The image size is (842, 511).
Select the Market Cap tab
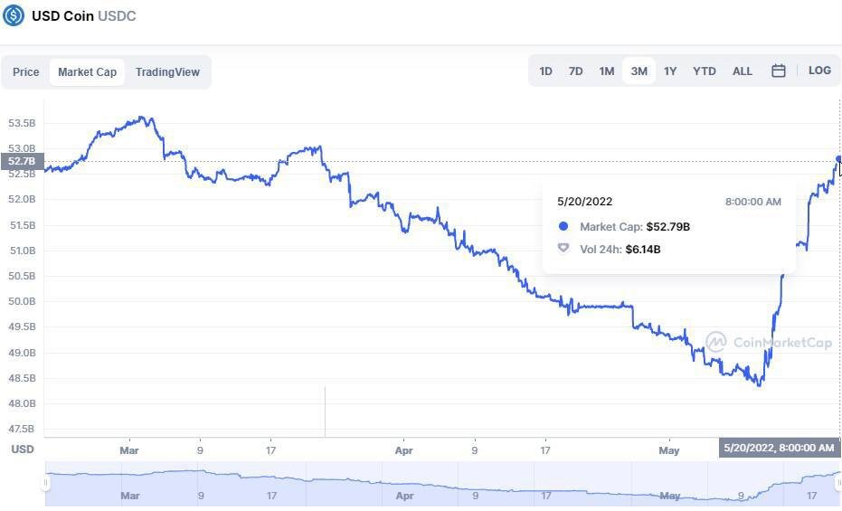coord(87,72)
